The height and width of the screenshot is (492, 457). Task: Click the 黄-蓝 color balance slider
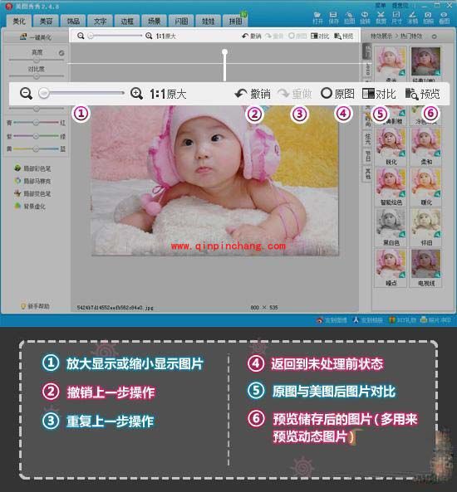coord(37,149)
